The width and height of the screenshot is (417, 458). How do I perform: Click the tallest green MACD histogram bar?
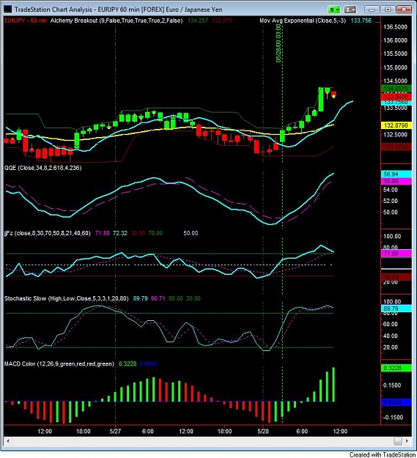(x=333, y=385)
